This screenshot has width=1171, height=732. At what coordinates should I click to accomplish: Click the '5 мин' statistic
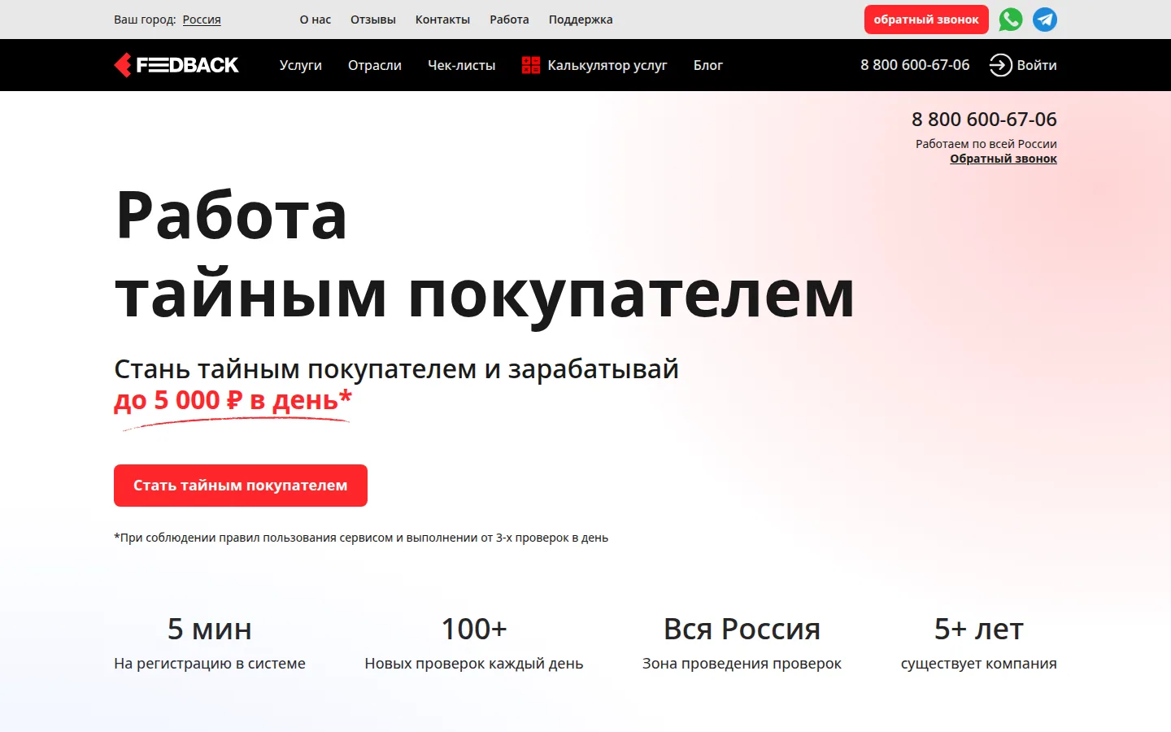(210, 629)
